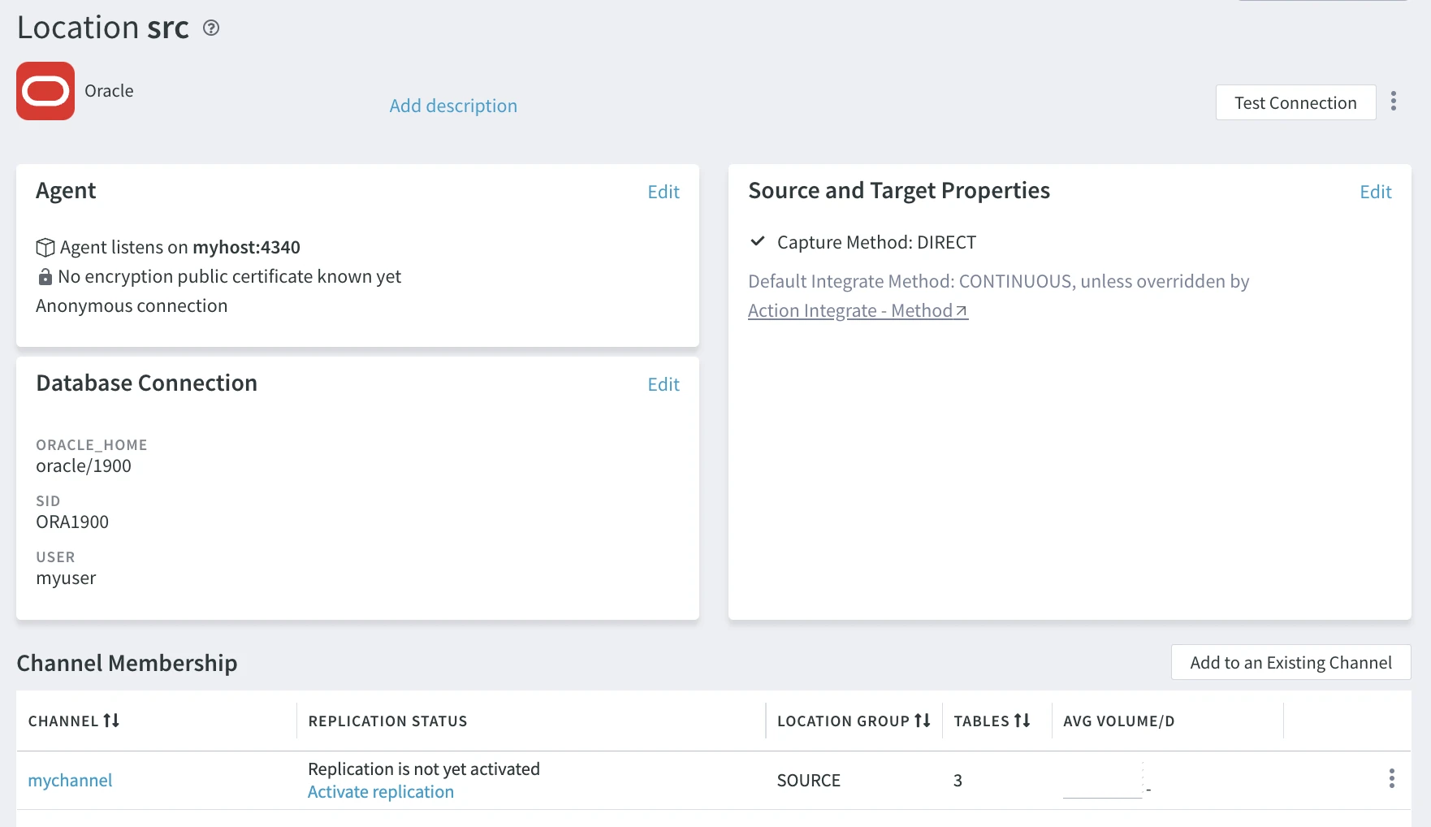The width and height of the screenshot is (1431, 827).
Task: Open the location kebab menu beside Test Connection
Action: pos(1394,102)
